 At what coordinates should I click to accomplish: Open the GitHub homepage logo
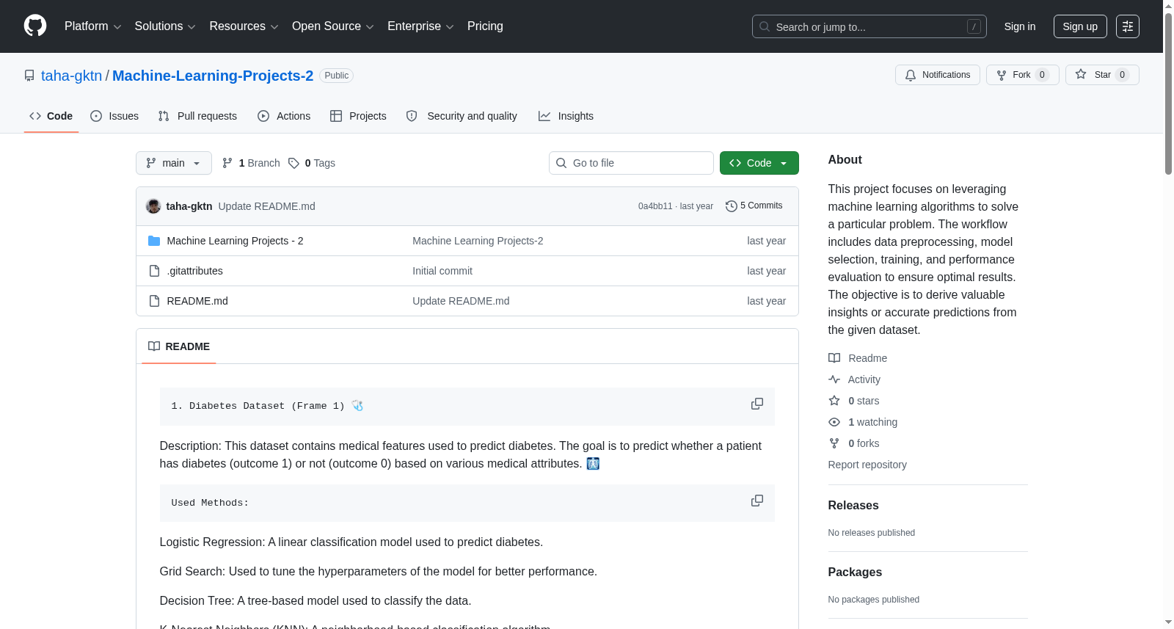click(x=35, y=26)
